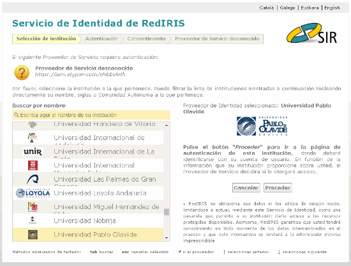Click the list scrollbar up arrow
Viewport: 351px width, 266px height.
tap(167, 125)
